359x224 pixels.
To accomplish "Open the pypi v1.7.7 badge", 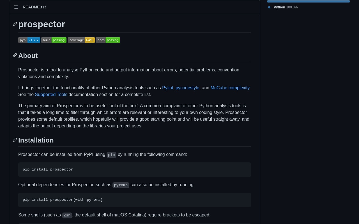I will pyautogui.click(x=29, y=40).
